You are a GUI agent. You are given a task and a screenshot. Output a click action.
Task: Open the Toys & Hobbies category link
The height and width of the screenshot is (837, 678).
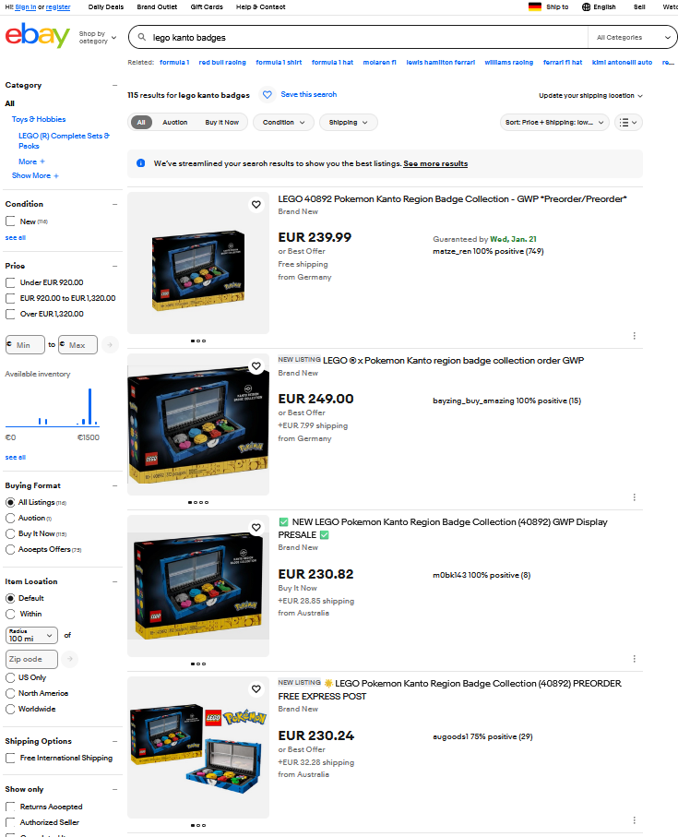(x=39, y=119)
